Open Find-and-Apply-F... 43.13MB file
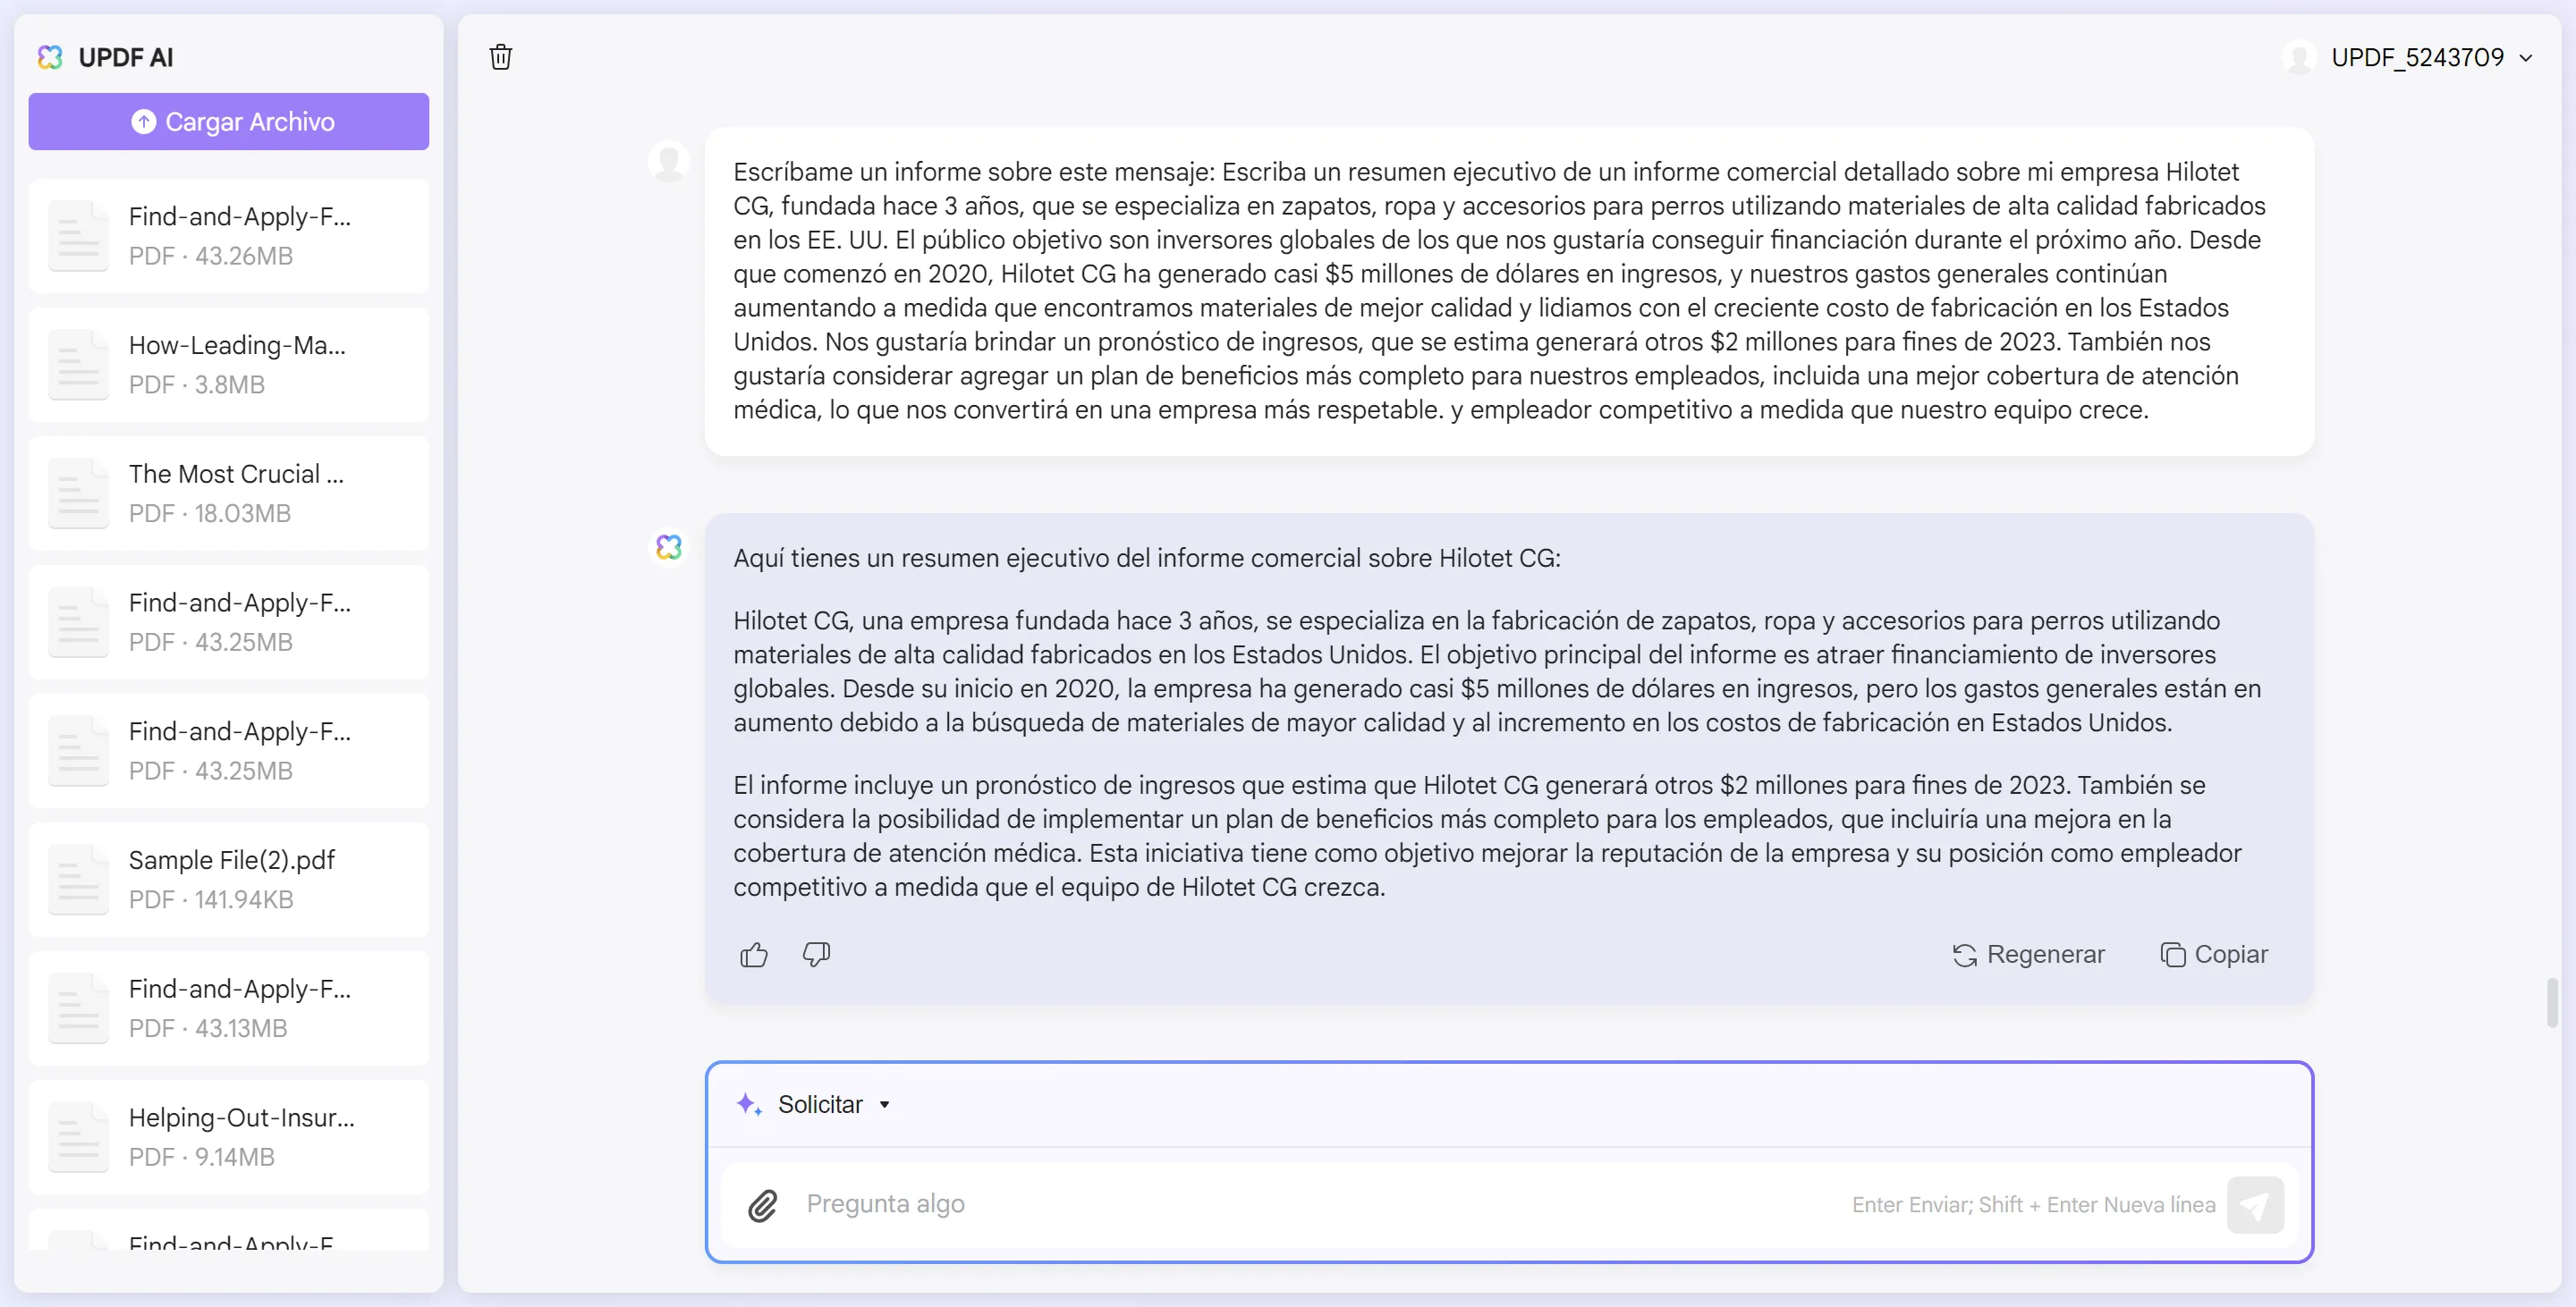 pyautogui.click(x=229, y=1008)
